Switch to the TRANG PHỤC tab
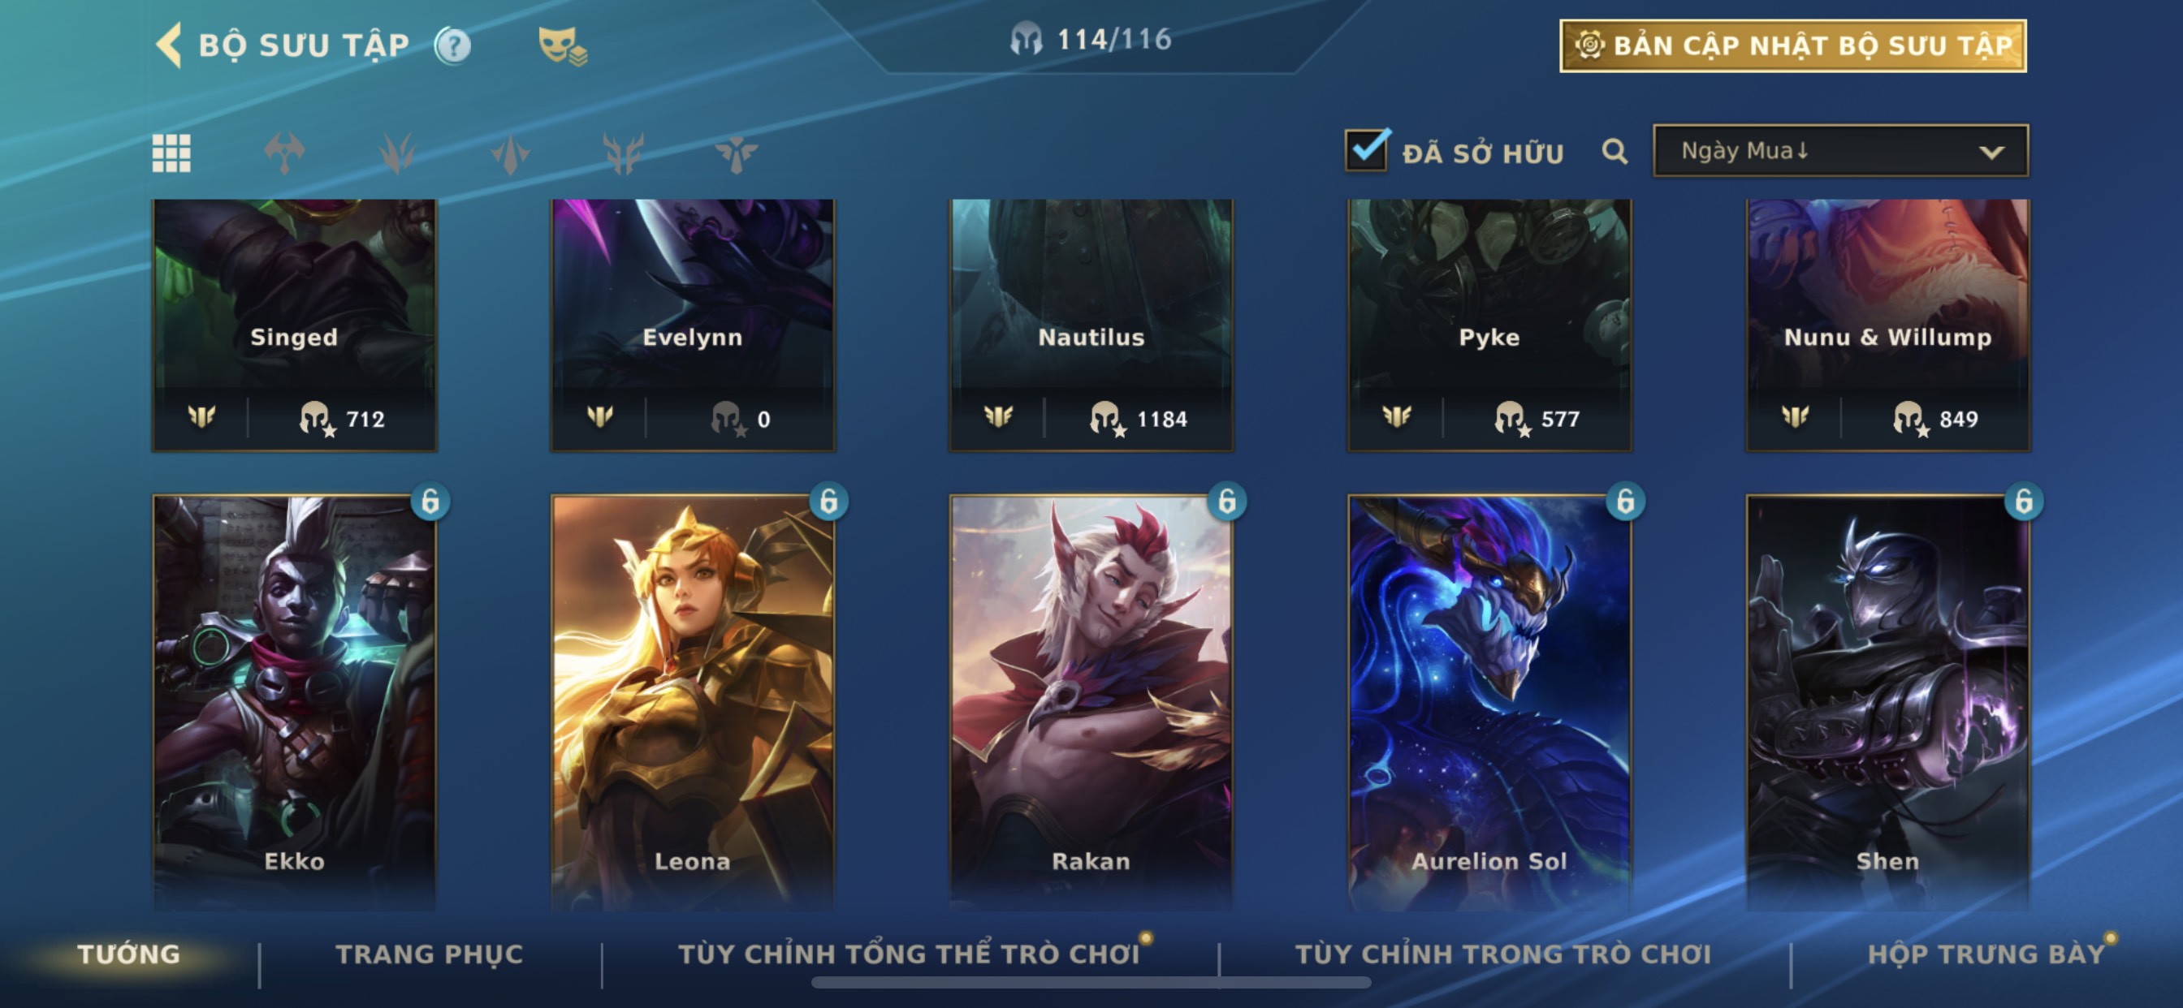 pos(430,954)
